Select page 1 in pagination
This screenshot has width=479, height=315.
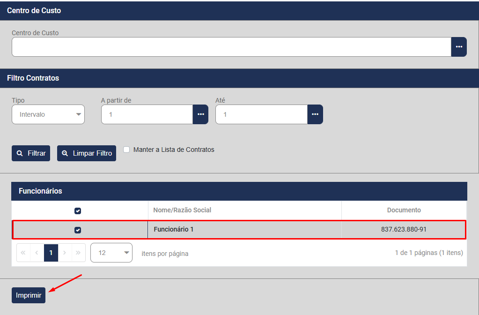click(x=51, y=253)
